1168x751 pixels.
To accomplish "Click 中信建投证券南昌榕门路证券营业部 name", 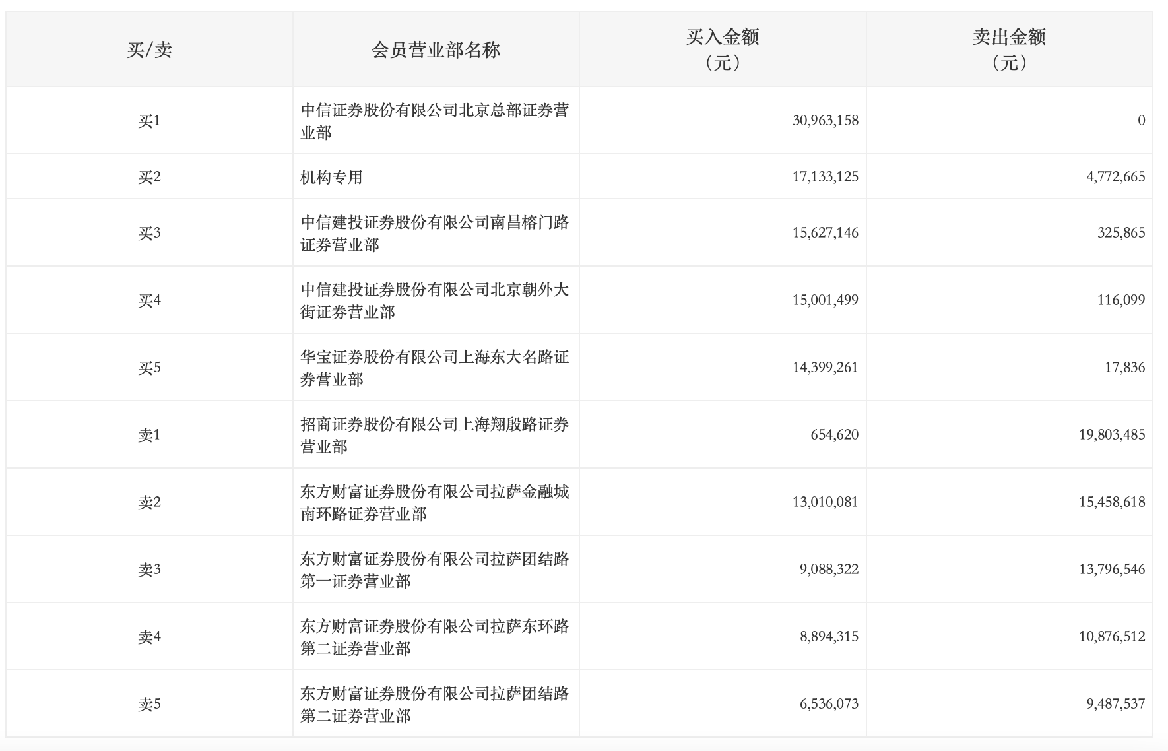I will coord(435,233).
